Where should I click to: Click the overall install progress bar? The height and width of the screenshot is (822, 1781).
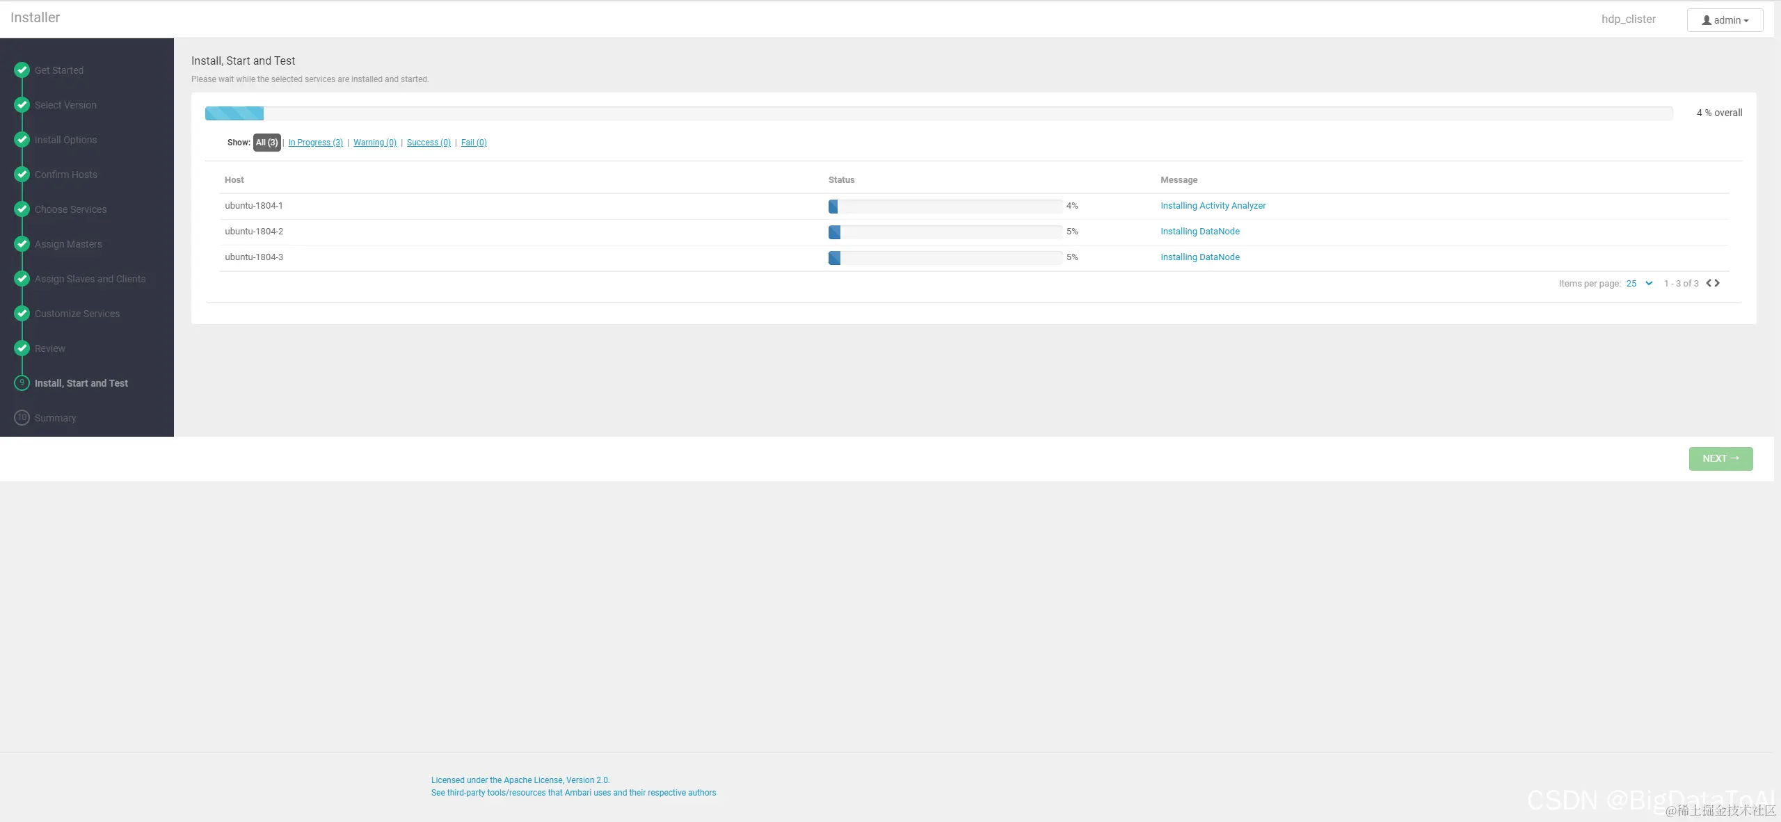pyautogui.click(x=939, y=113)
